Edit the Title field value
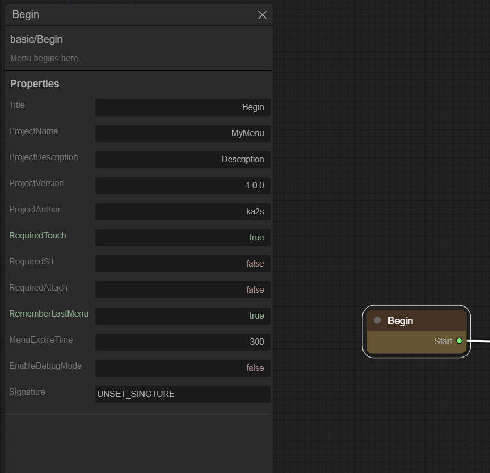The height and width of the screenshot is (473, 490). (x=182, y=107)
